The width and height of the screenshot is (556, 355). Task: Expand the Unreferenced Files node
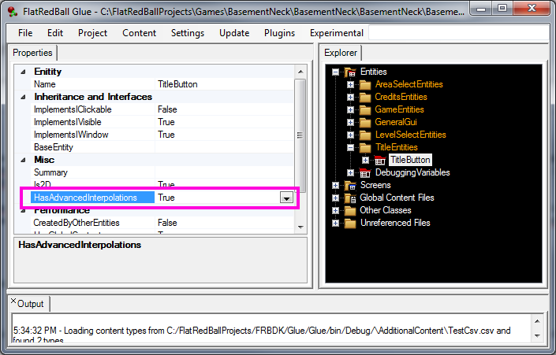(335, 224)
